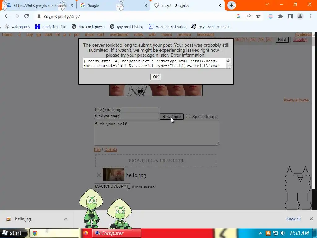
Task: Open the Windows start button
Action: [13, 233]
